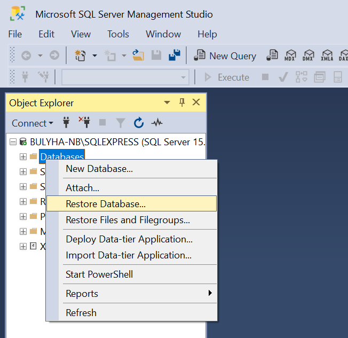This screenshot has width=348, height=338.
Task: Click the DAX query icon
Action: click(x=343, y=56)
